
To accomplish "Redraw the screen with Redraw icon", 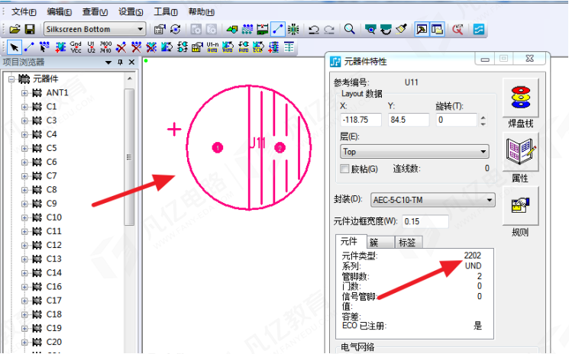I will (x=401, y=29).
